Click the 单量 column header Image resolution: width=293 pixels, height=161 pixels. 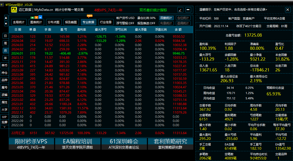(x=32, y=30)
